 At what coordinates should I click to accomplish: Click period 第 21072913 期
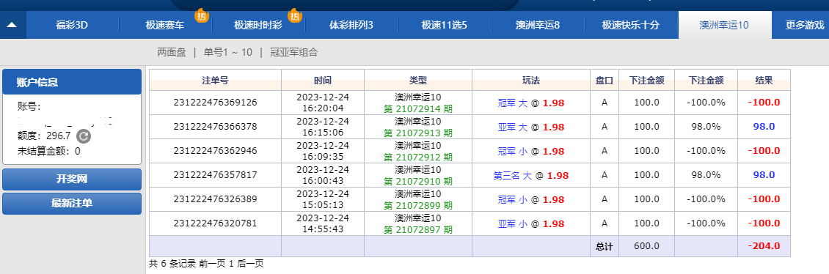pyautogui.click(x=418, y=133)
